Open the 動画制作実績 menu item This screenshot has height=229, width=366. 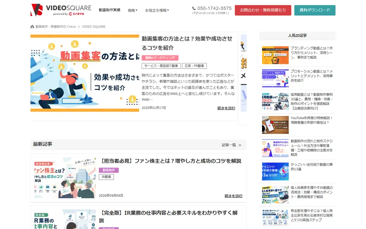tap(109, 10)
